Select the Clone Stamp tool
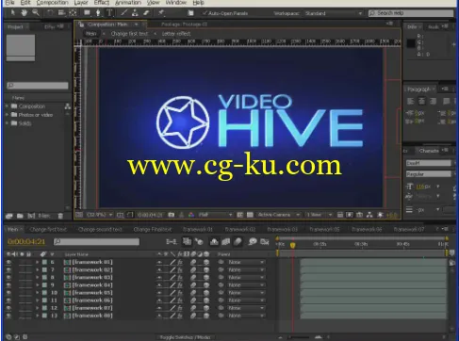The width and height of the screenshot is (459, 341). [135, 13]
